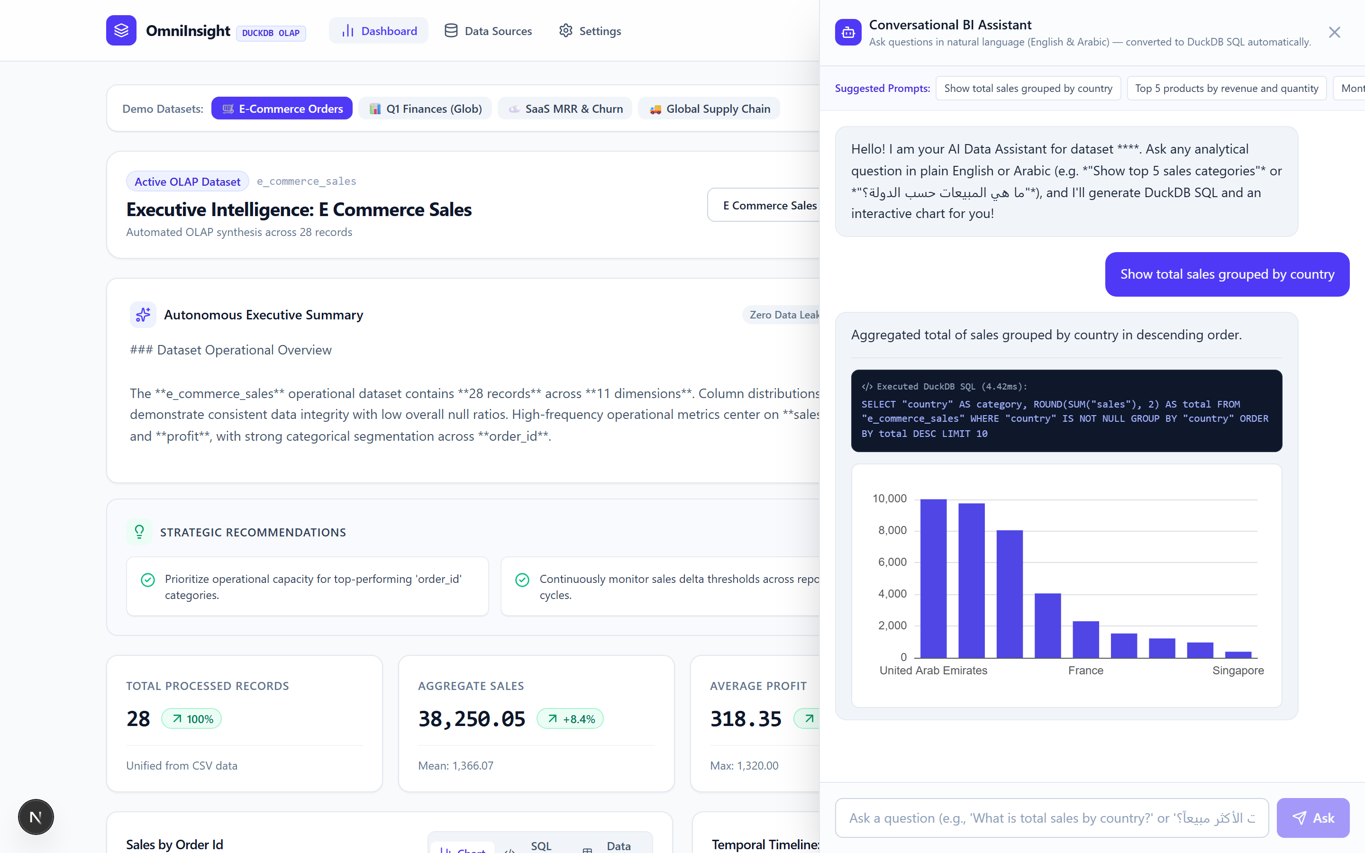Use the 'Top 5 products by revenue and quantity' prompt
The image size is (1365, 853).
1226,88
